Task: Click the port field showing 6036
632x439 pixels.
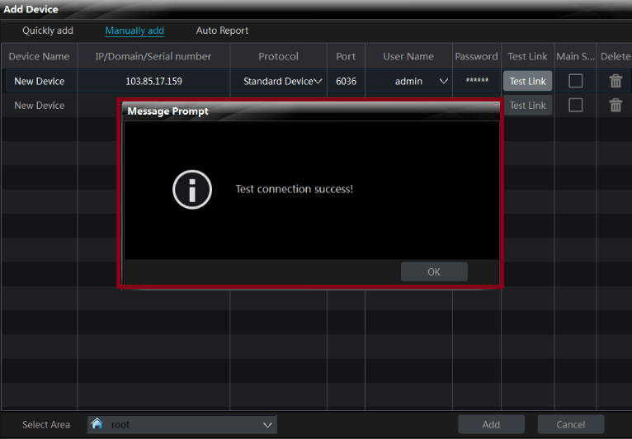Action: (346, 81)
